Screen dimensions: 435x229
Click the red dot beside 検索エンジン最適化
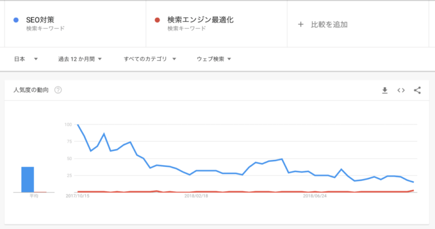[158, 21]
